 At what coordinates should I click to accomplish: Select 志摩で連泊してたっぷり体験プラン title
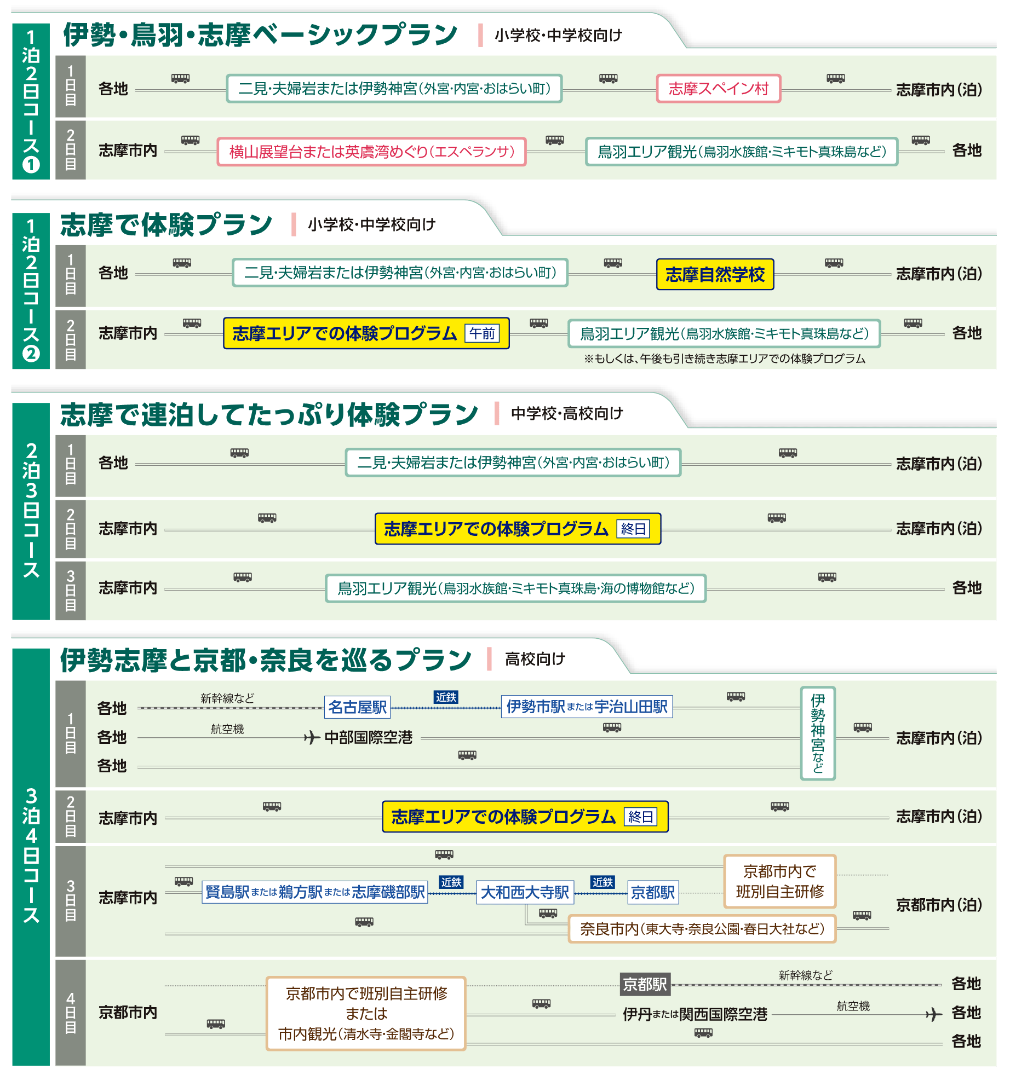click(269, 414)
